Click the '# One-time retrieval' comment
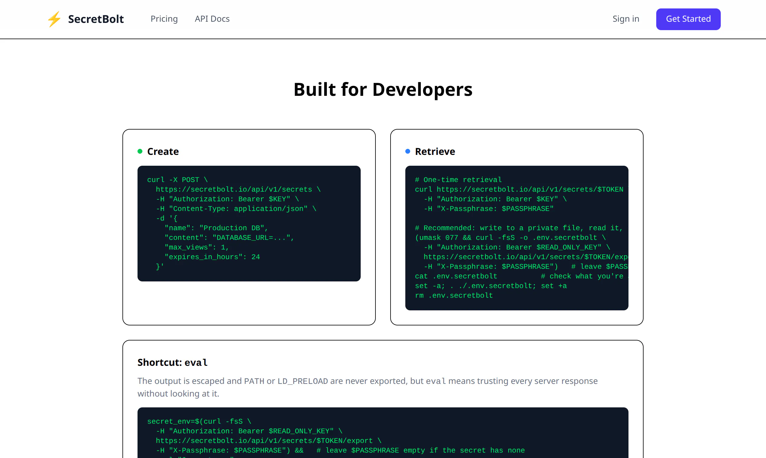Viewport: 766px width, 458px height. 458,180
